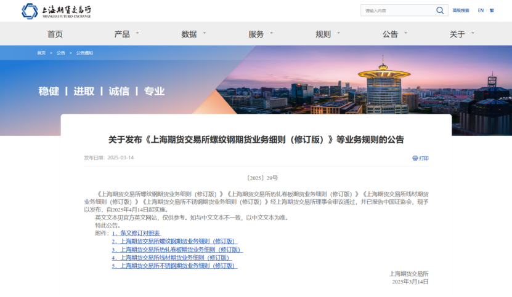Viewport: 512px width, 297px height.
Task: Click the banner slogan word 专业
Action: click(154, 91)
